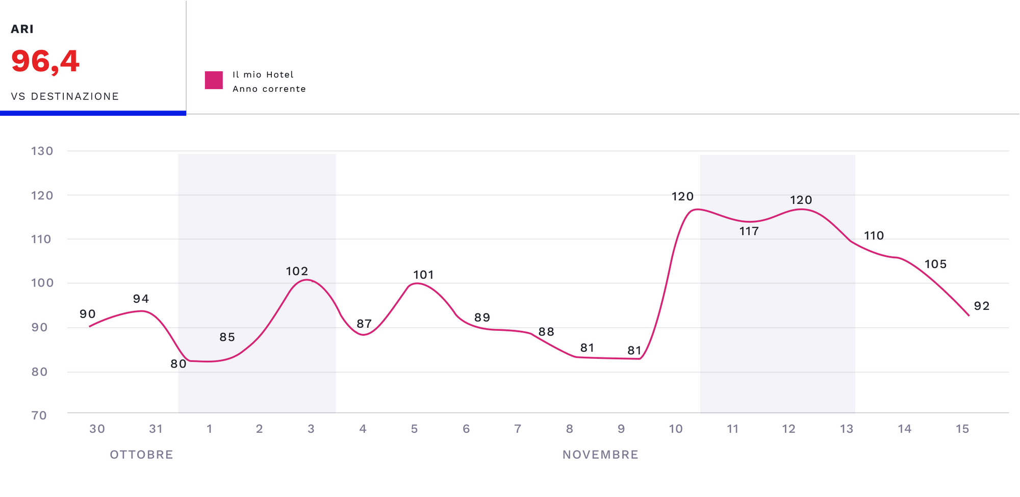Screen dimensions: 1020x497
Task: Click the 85 data point label
Action: 227,337
